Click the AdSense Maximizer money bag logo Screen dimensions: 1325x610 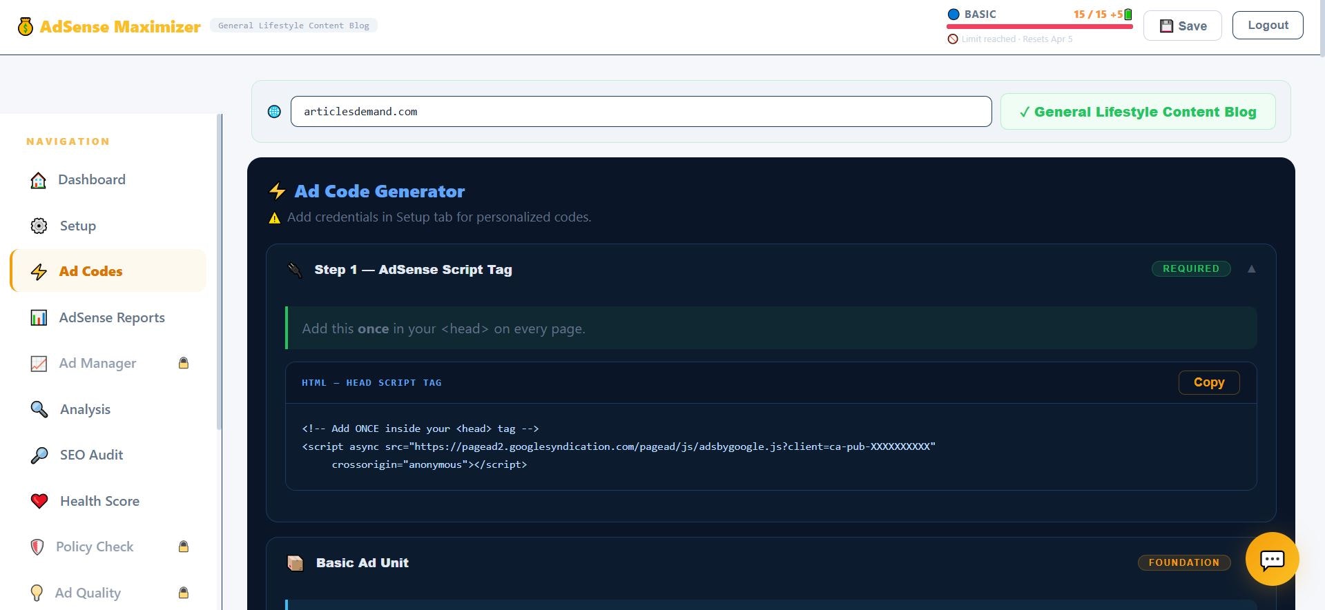click(x=26, y=27)
